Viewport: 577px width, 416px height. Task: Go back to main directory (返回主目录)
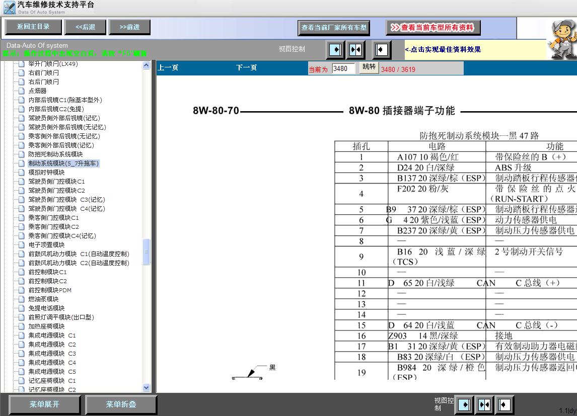(x=33, y=27)
